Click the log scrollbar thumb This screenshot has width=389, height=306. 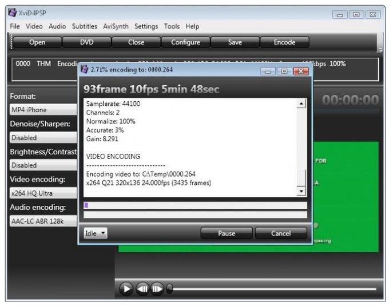coord(301,177)
